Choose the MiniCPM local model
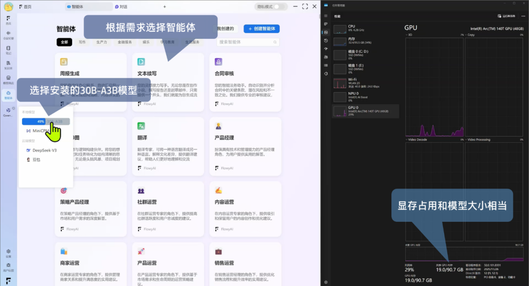This screenshot has height=286, width=529. [x=40, y=131]
